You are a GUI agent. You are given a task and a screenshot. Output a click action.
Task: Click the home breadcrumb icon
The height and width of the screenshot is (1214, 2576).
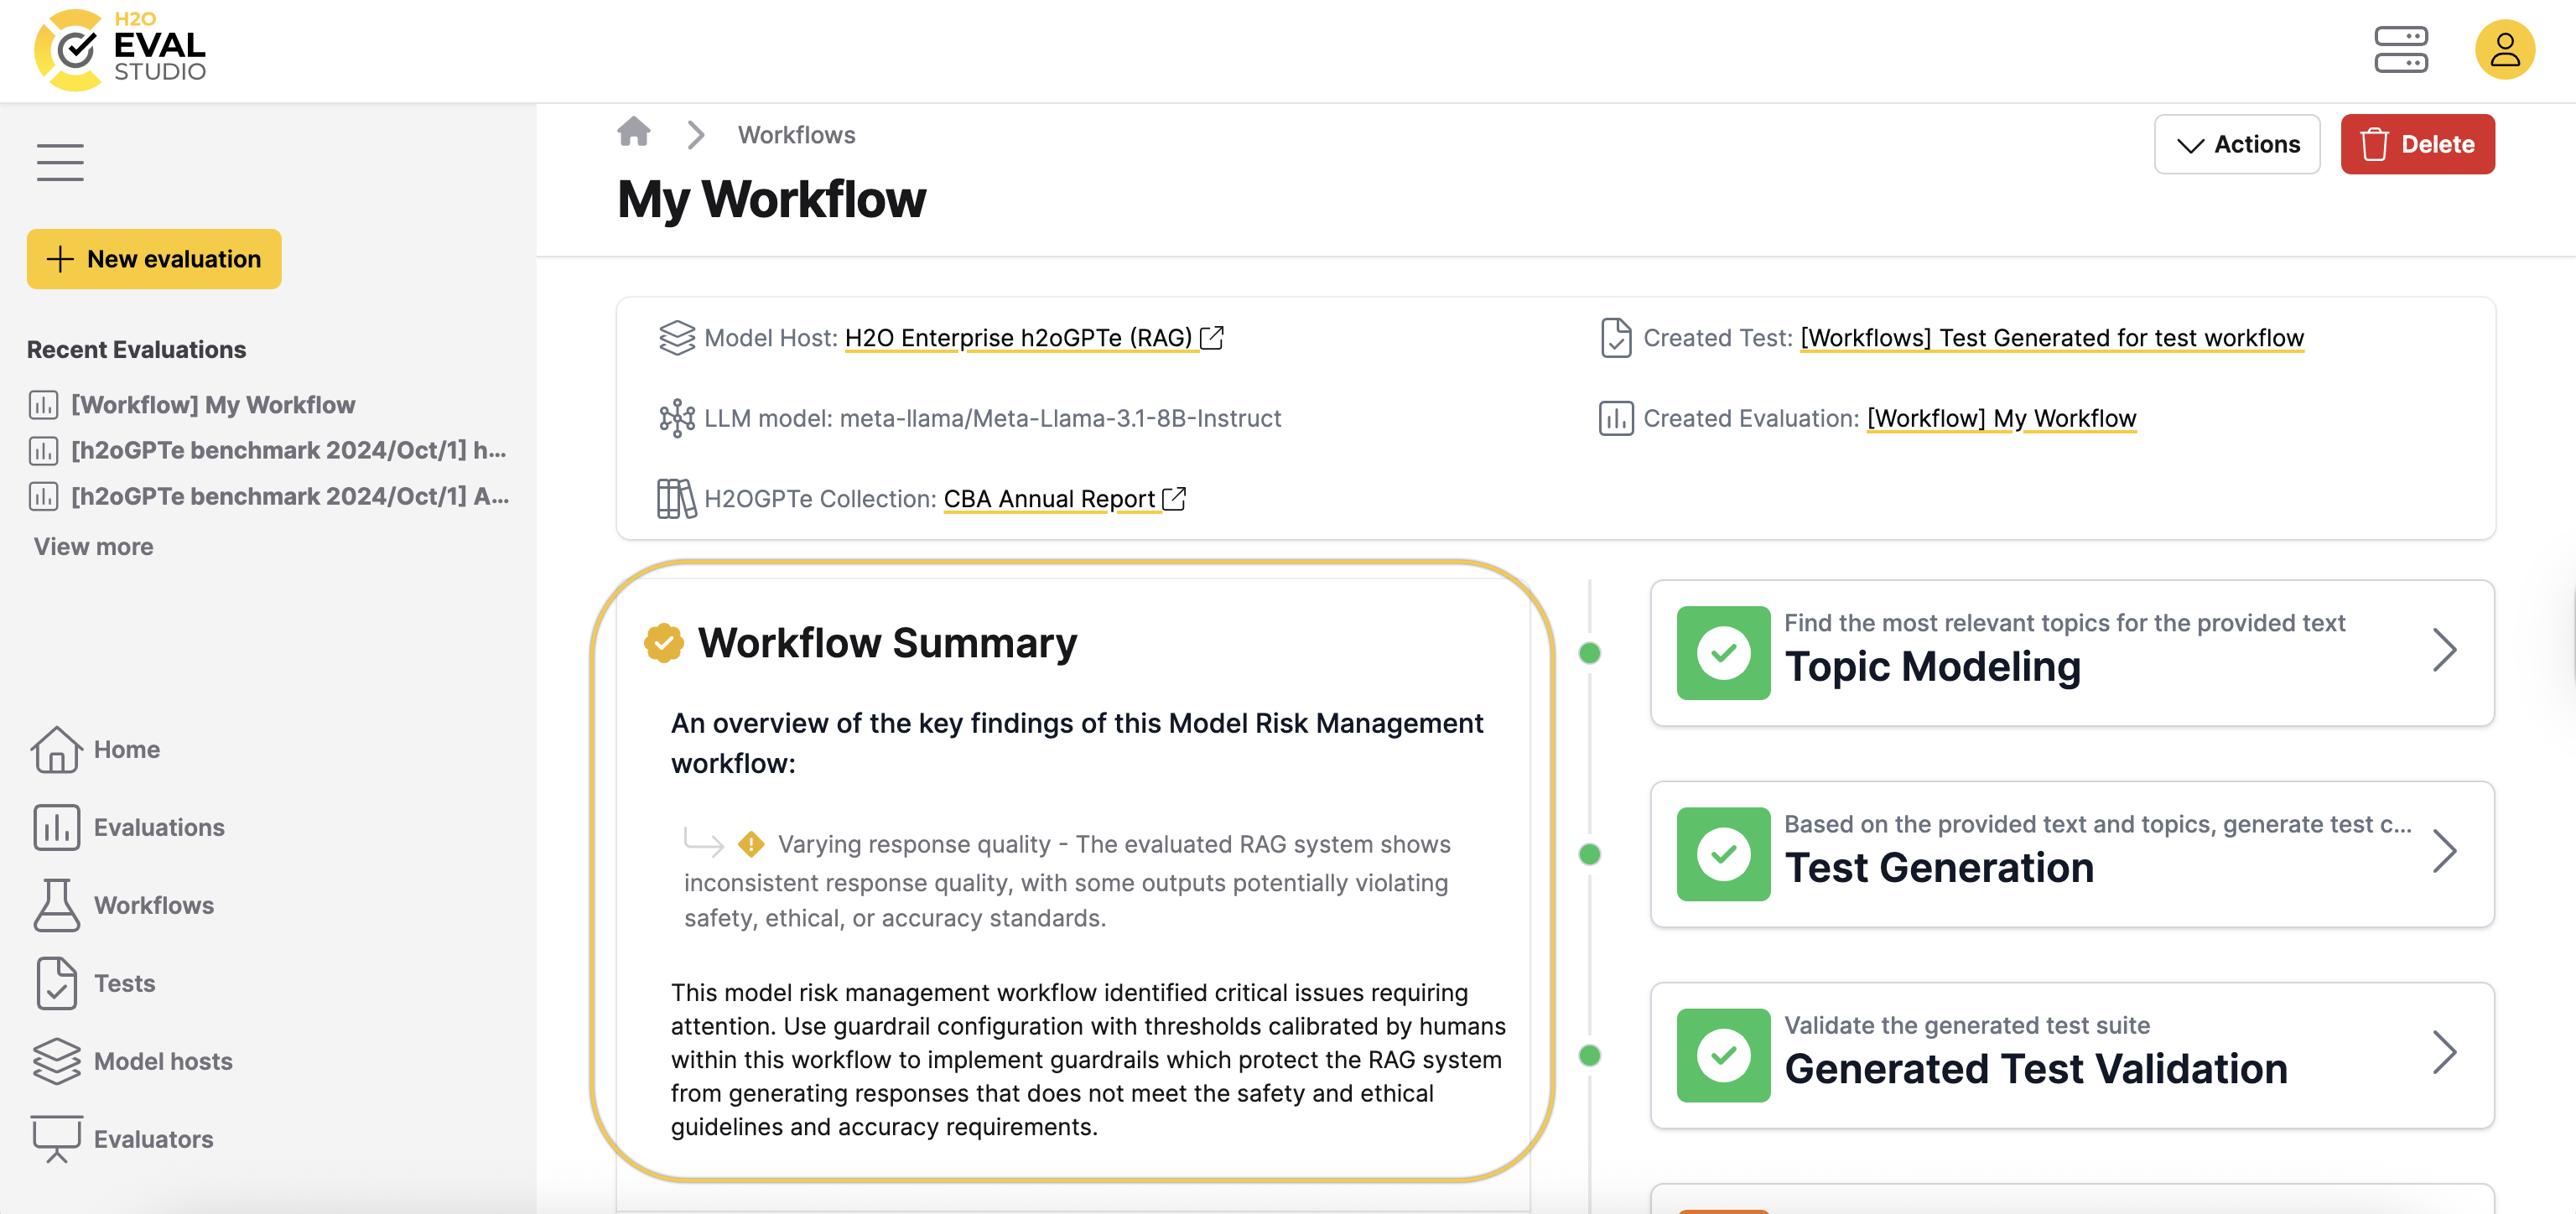click(x=634, y=132)
